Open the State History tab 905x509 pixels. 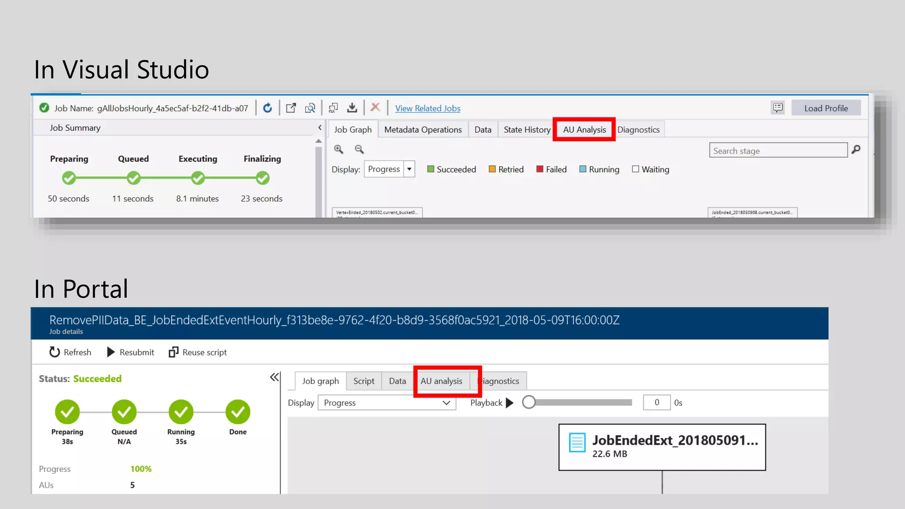(527, 129)
